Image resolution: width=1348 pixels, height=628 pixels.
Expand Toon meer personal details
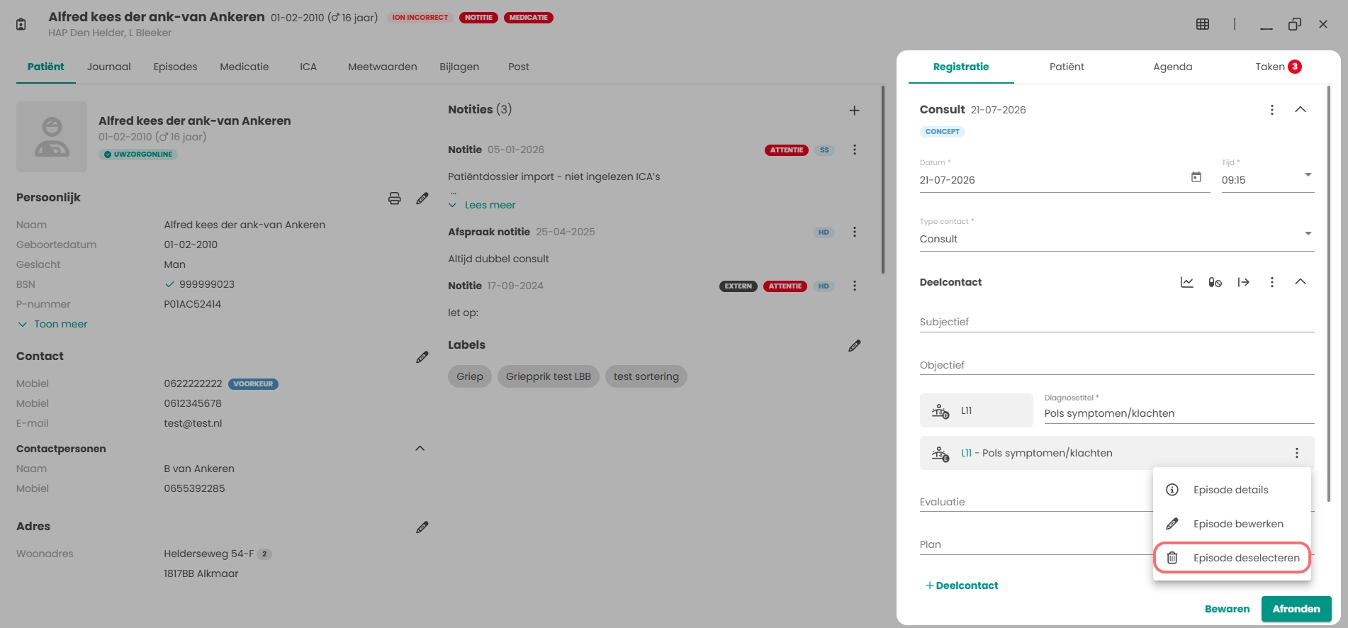click(52, 324)
